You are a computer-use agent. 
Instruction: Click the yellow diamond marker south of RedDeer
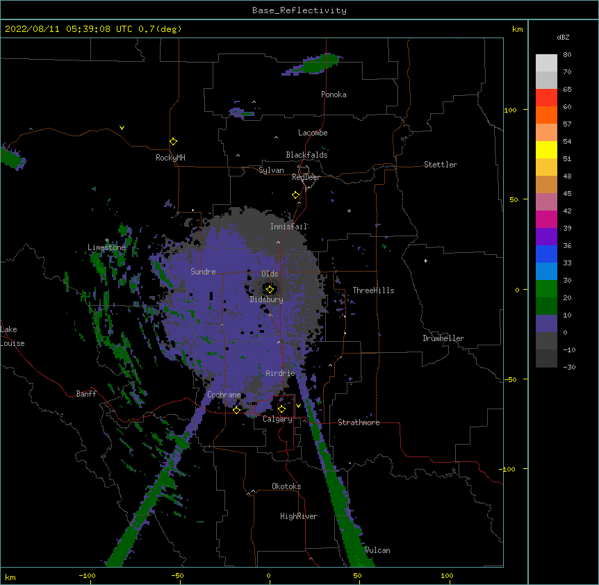point(295,195)
